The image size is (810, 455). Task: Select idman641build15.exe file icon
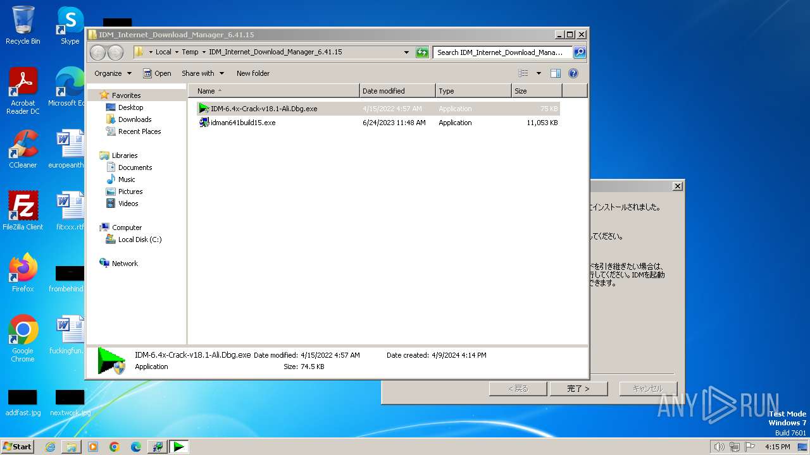[x=204, y=123]
